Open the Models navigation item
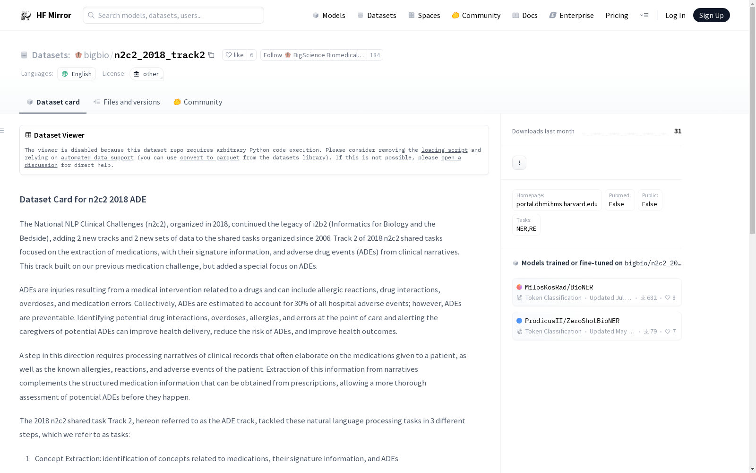 click(x=329, y=15)
